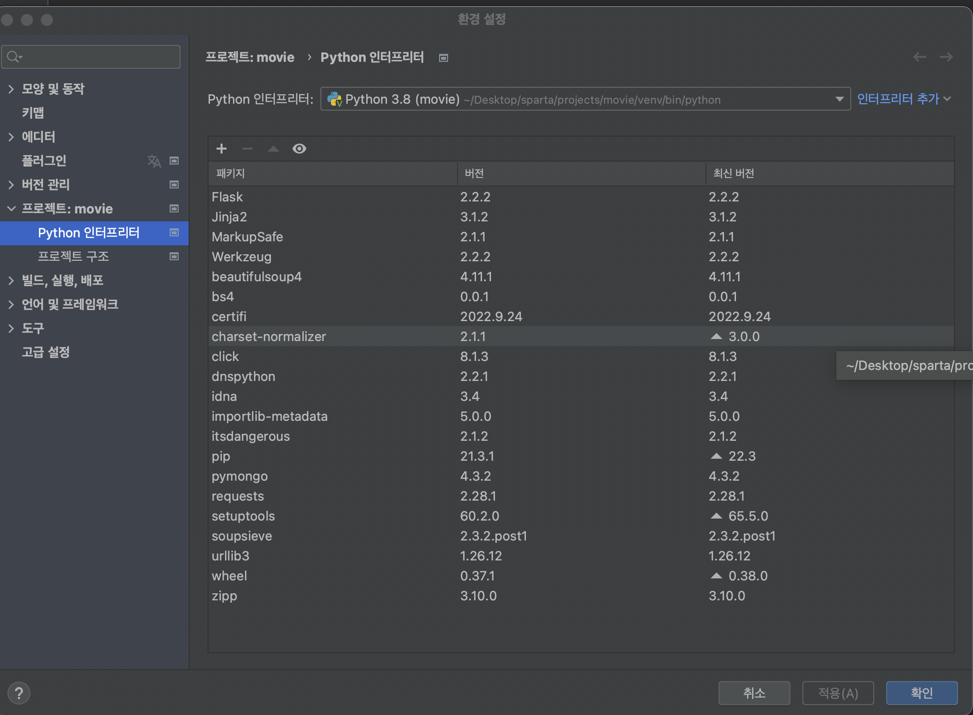Expand the 버전 관리 section
The width and height of the screenshot is (973, 715).
(11, 184)
